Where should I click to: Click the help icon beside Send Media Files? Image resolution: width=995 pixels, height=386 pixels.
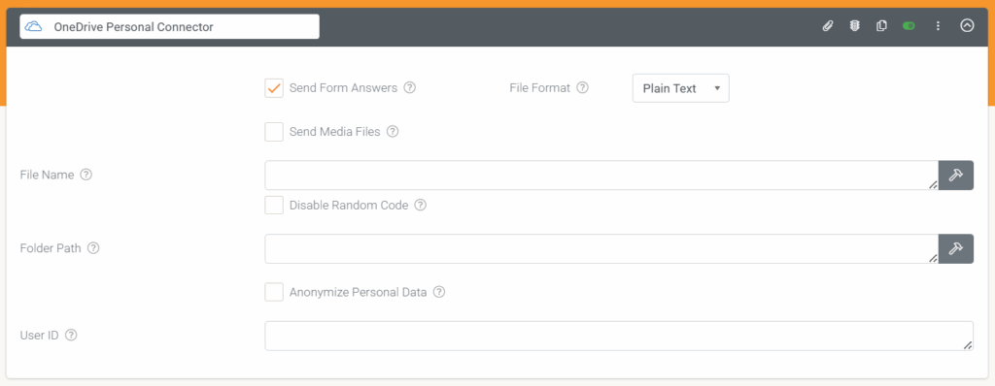393,132
